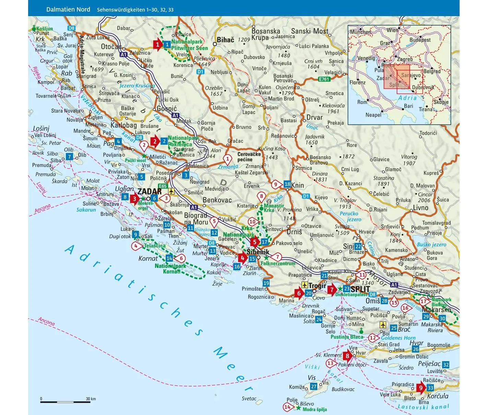This screenshot has height=415, width=486.
Task: Click blue square marker 22 at Sinj
Action: tap(358, 246)
